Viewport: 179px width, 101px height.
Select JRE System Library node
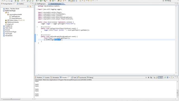(15, 20)
